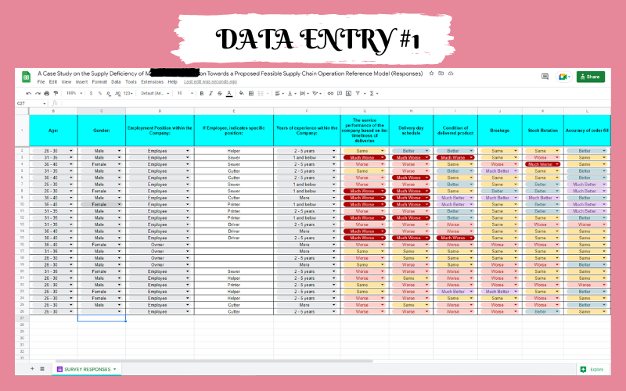Click the Undo arrow in the toolbar

(x=28, y=93)
